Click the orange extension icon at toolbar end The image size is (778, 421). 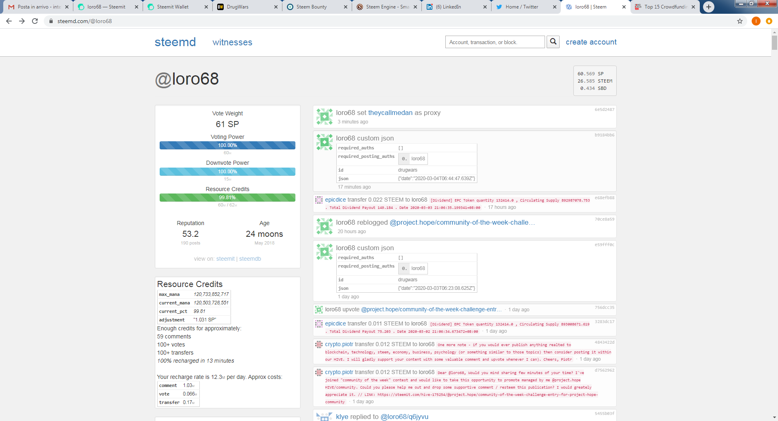click(769, 21)
